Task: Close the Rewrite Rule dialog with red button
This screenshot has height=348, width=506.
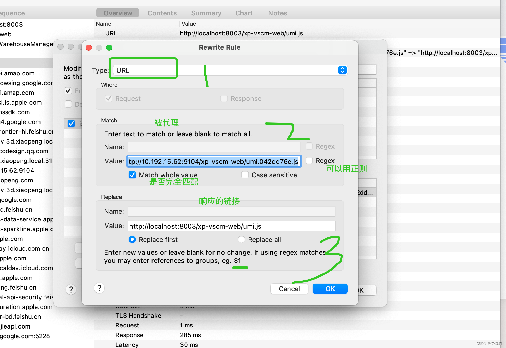Action: point(89,48)
